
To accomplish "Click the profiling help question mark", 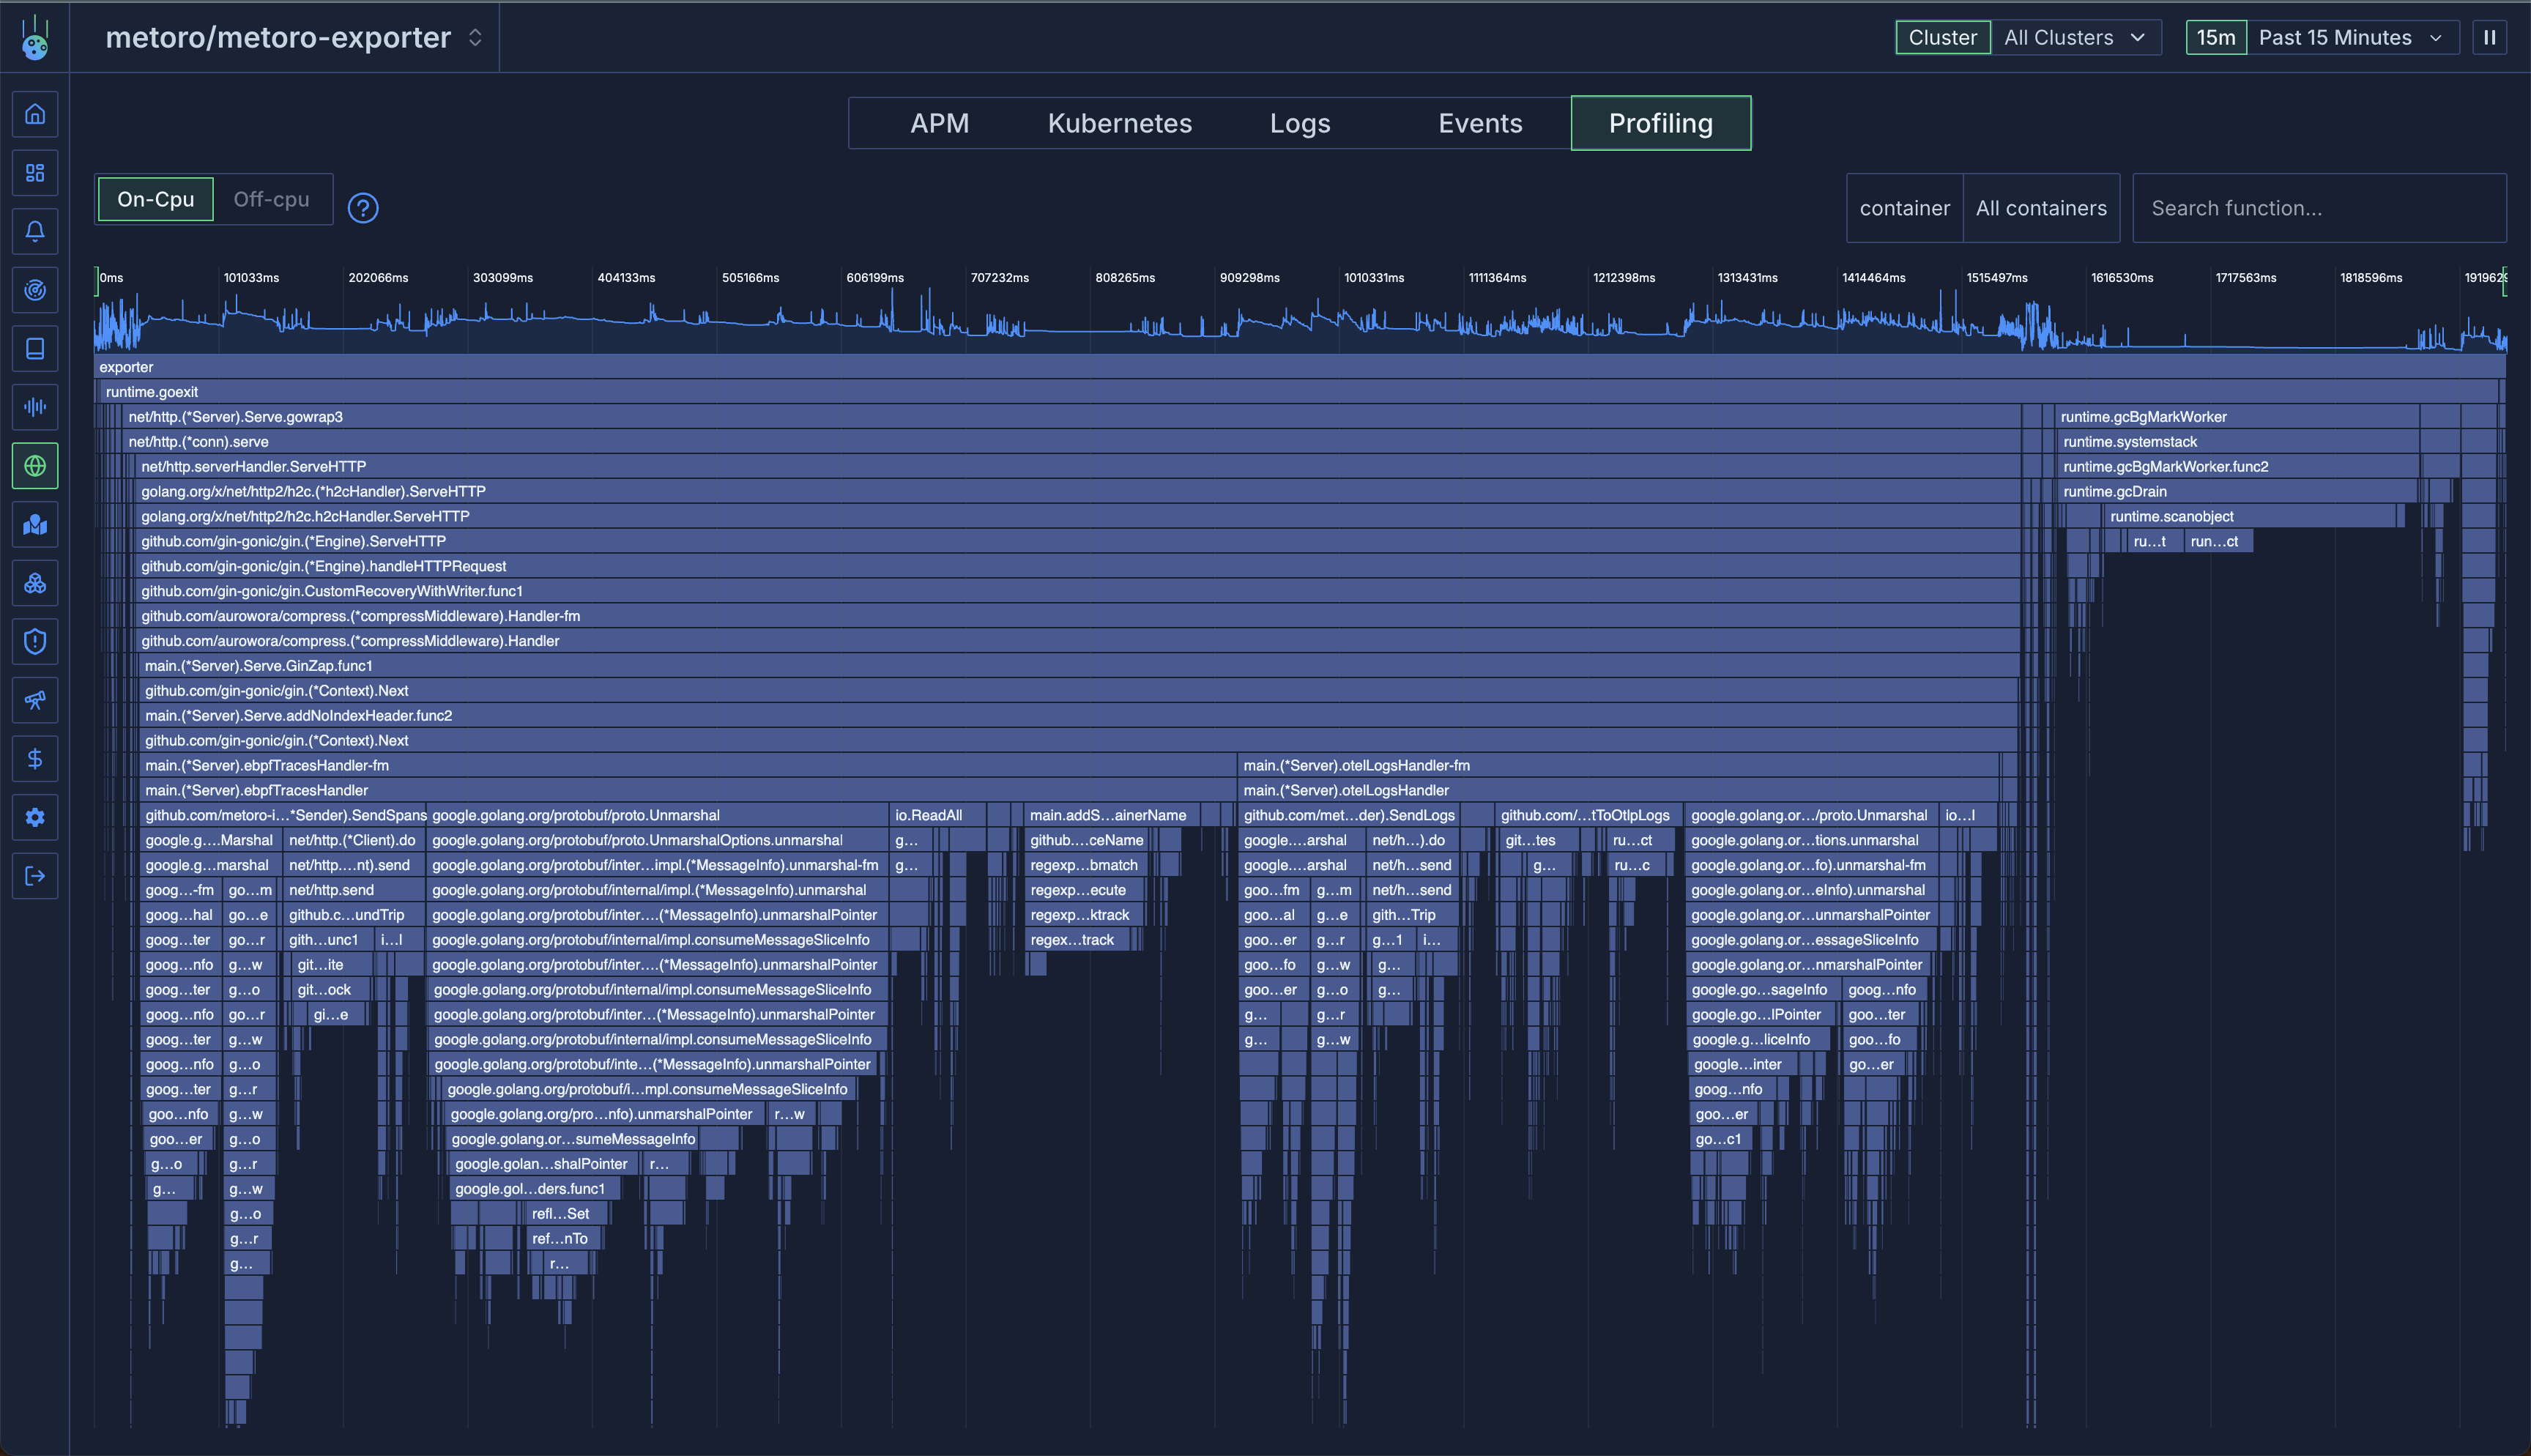I will [x=363, y=208].
